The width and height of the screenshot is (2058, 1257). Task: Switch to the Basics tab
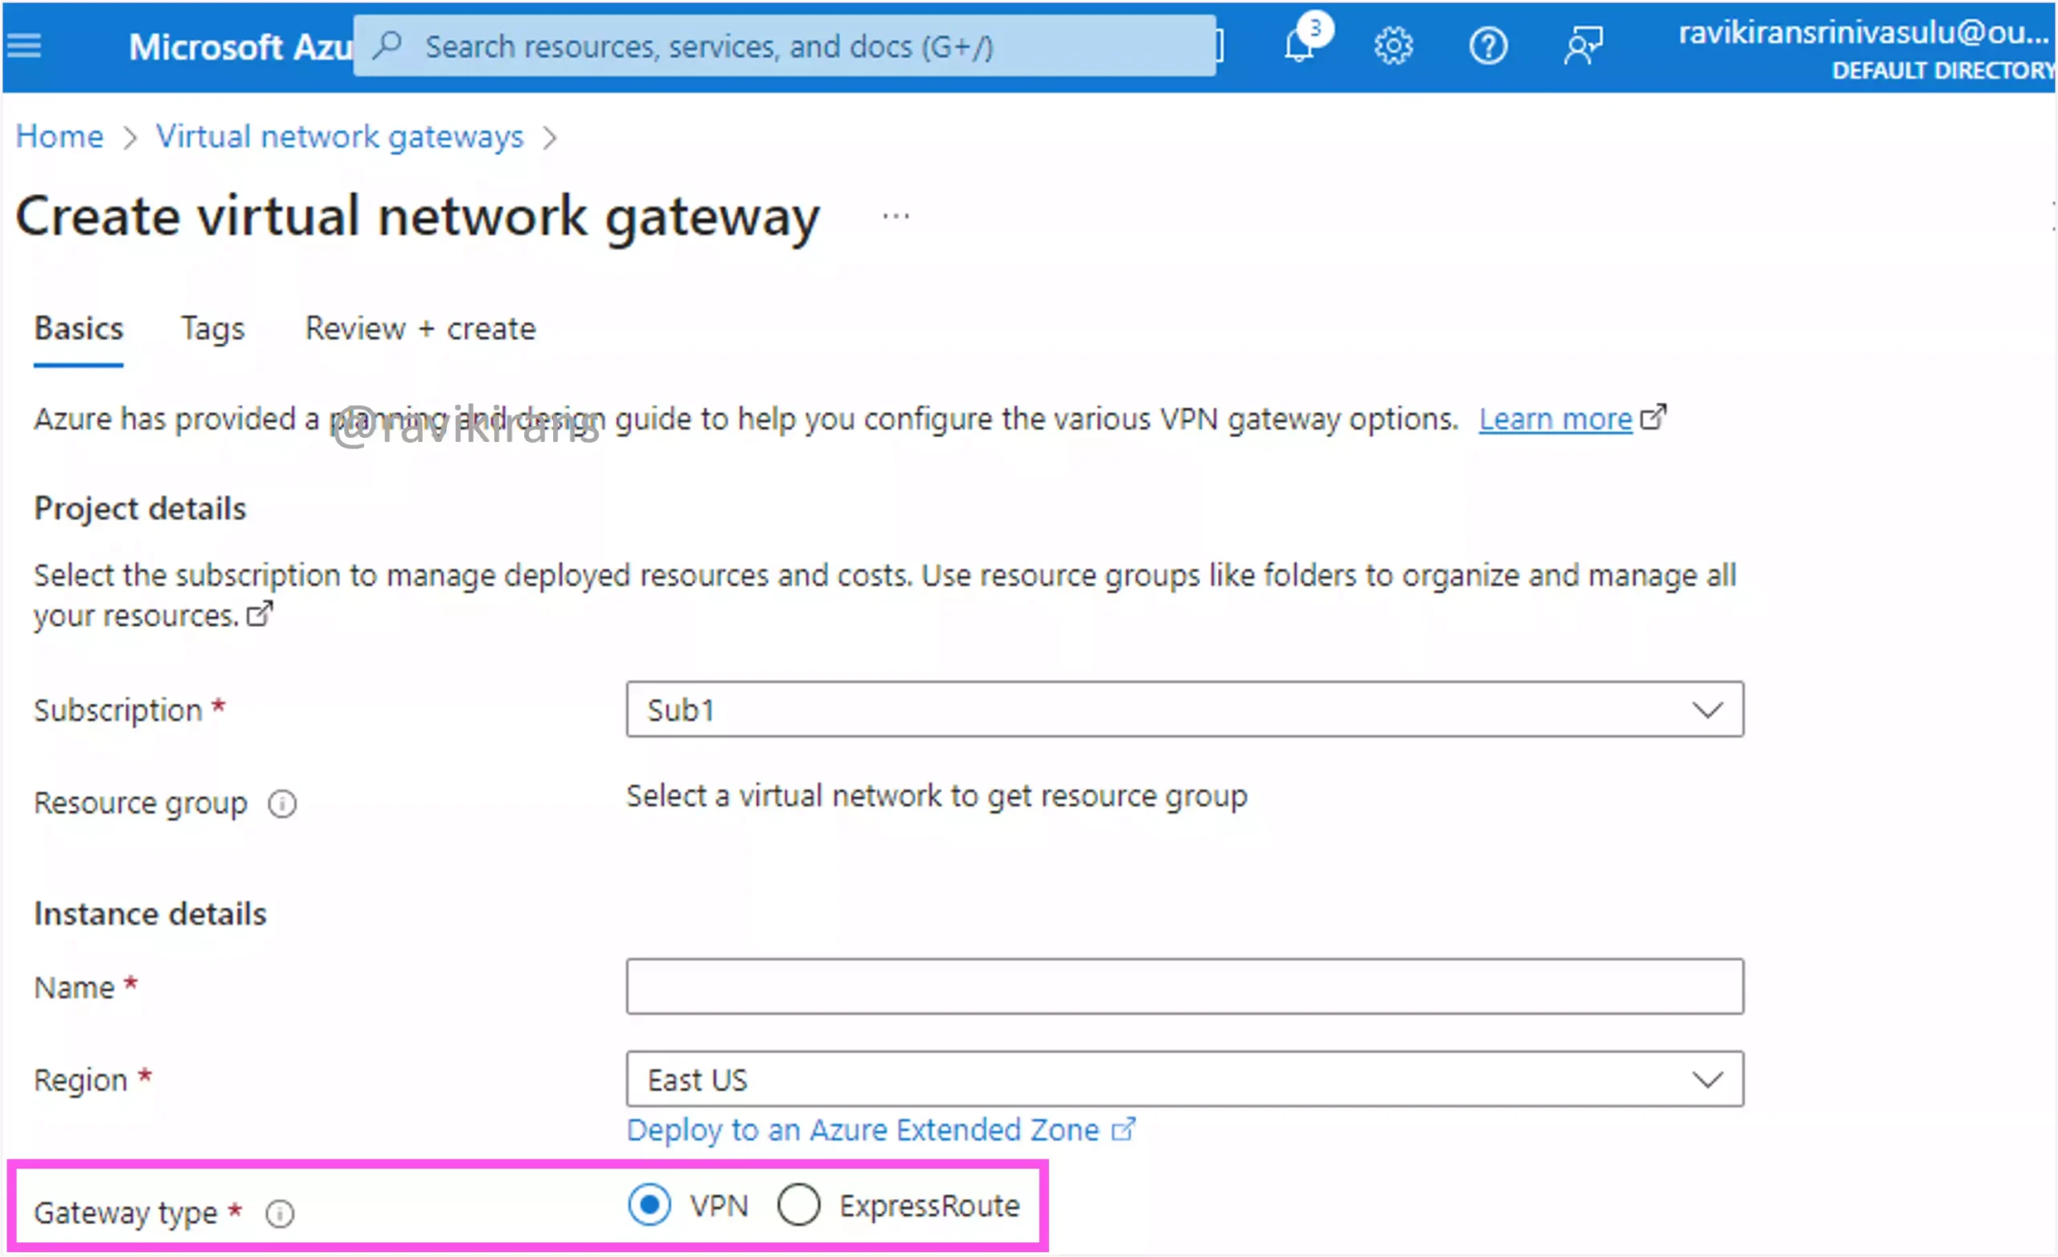tap(79, 329)
